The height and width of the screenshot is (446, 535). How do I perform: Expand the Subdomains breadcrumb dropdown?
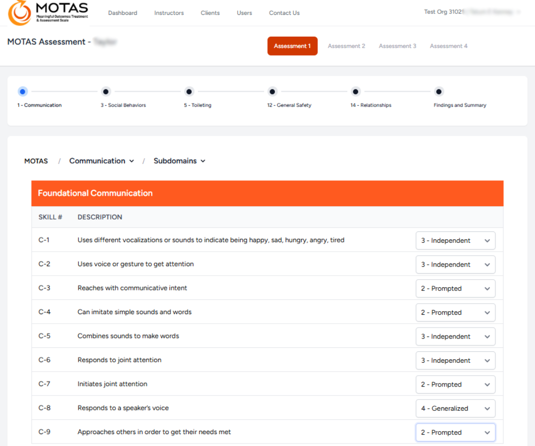[179, 161]
